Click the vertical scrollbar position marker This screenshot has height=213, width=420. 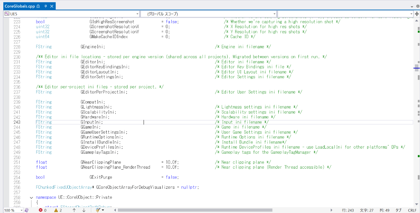tap(417, 68)
